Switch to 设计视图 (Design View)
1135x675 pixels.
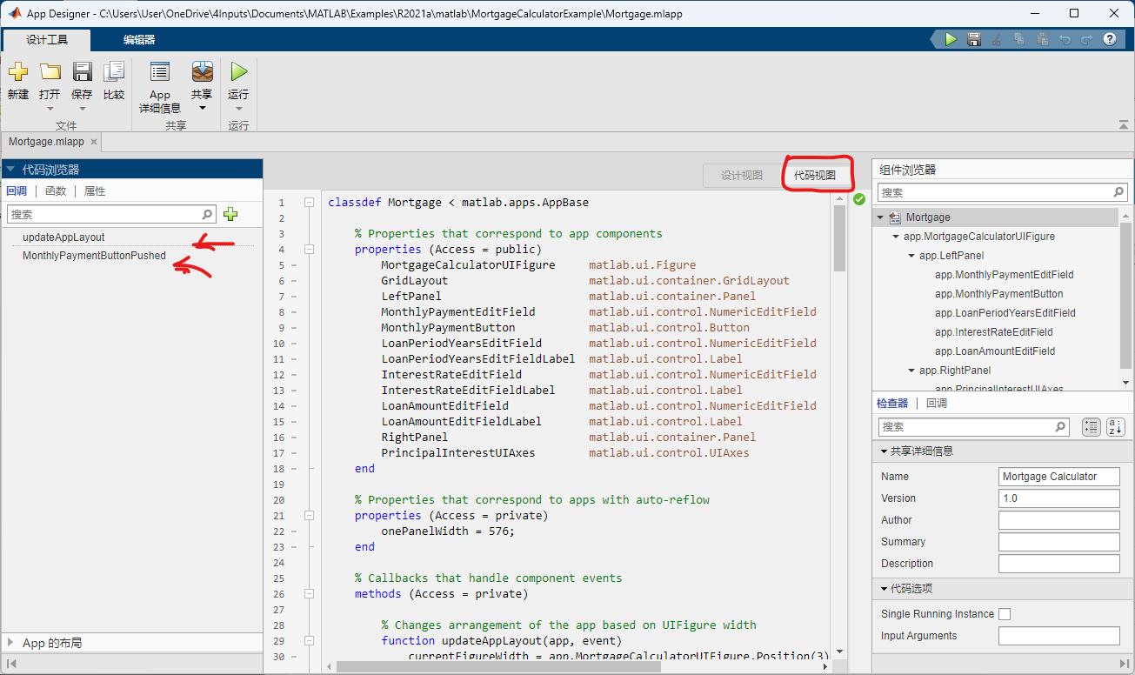[742, 176]
